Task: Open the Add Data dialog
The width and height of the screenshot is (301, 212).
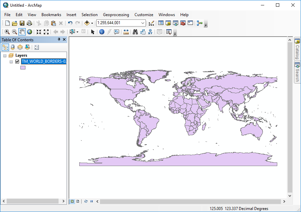Action: [88, 23]
